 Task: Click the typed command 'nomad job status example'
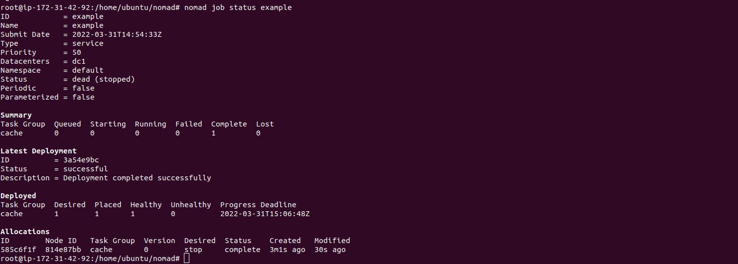click(238, 7)
